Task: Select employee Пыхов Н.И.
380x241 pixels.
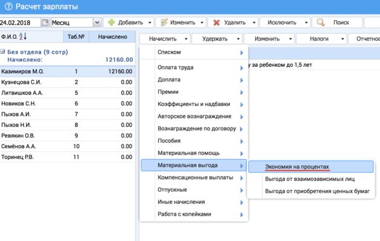Action: [67, 125]
